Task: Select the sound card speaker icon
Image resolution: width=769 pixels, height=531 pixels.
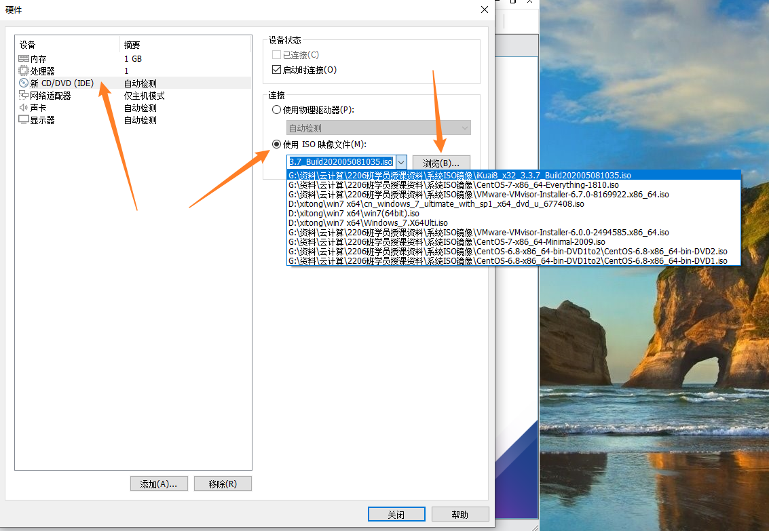Action: coord(24,108)
